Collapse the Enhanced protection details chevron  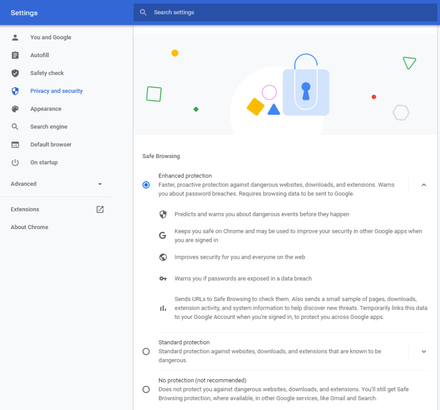424,185
